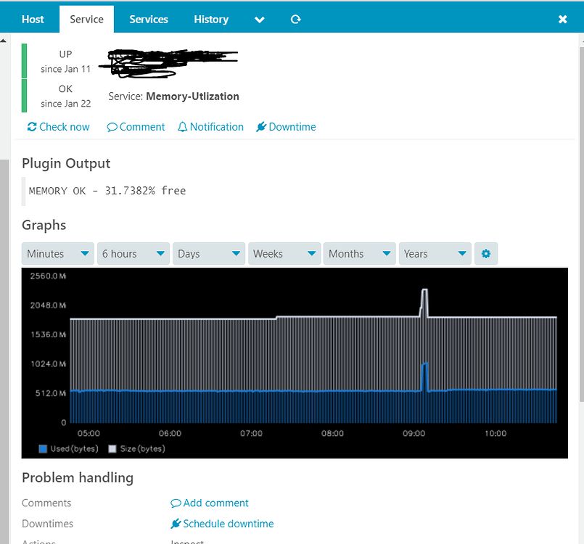Viewport: 584px width, 544px height.
Task: Click the Schedule downtime link
Action: (222, 523)
